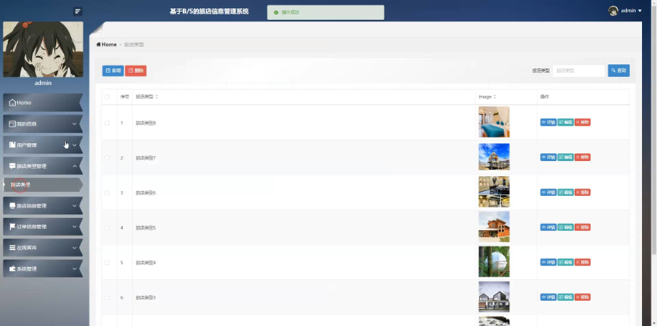Viewport: 657px width, 326px height.
Task: Expand the 我的信息 sidebar menu chevron
Action: pyautogui.click(x=75, y=124)
